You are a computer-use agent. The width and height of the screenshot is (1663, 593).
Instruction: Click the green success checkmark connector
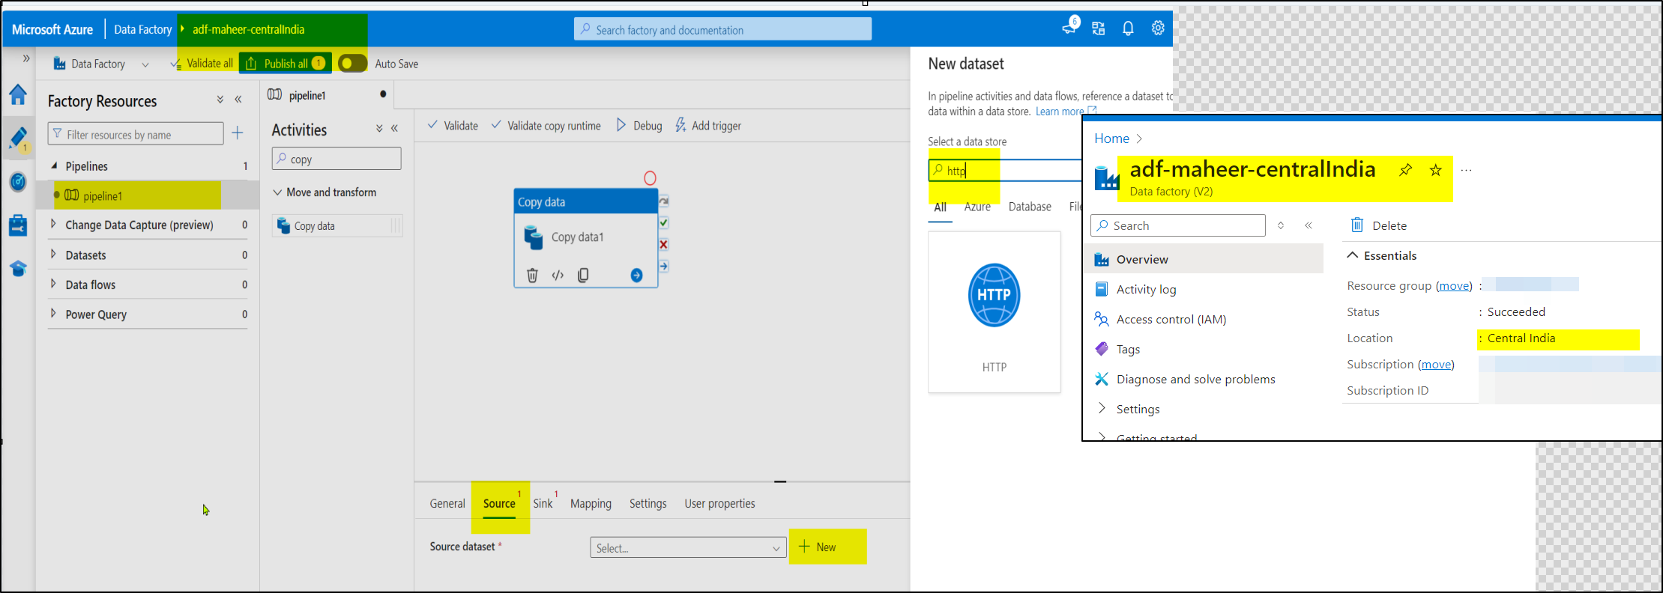point(664,222)
